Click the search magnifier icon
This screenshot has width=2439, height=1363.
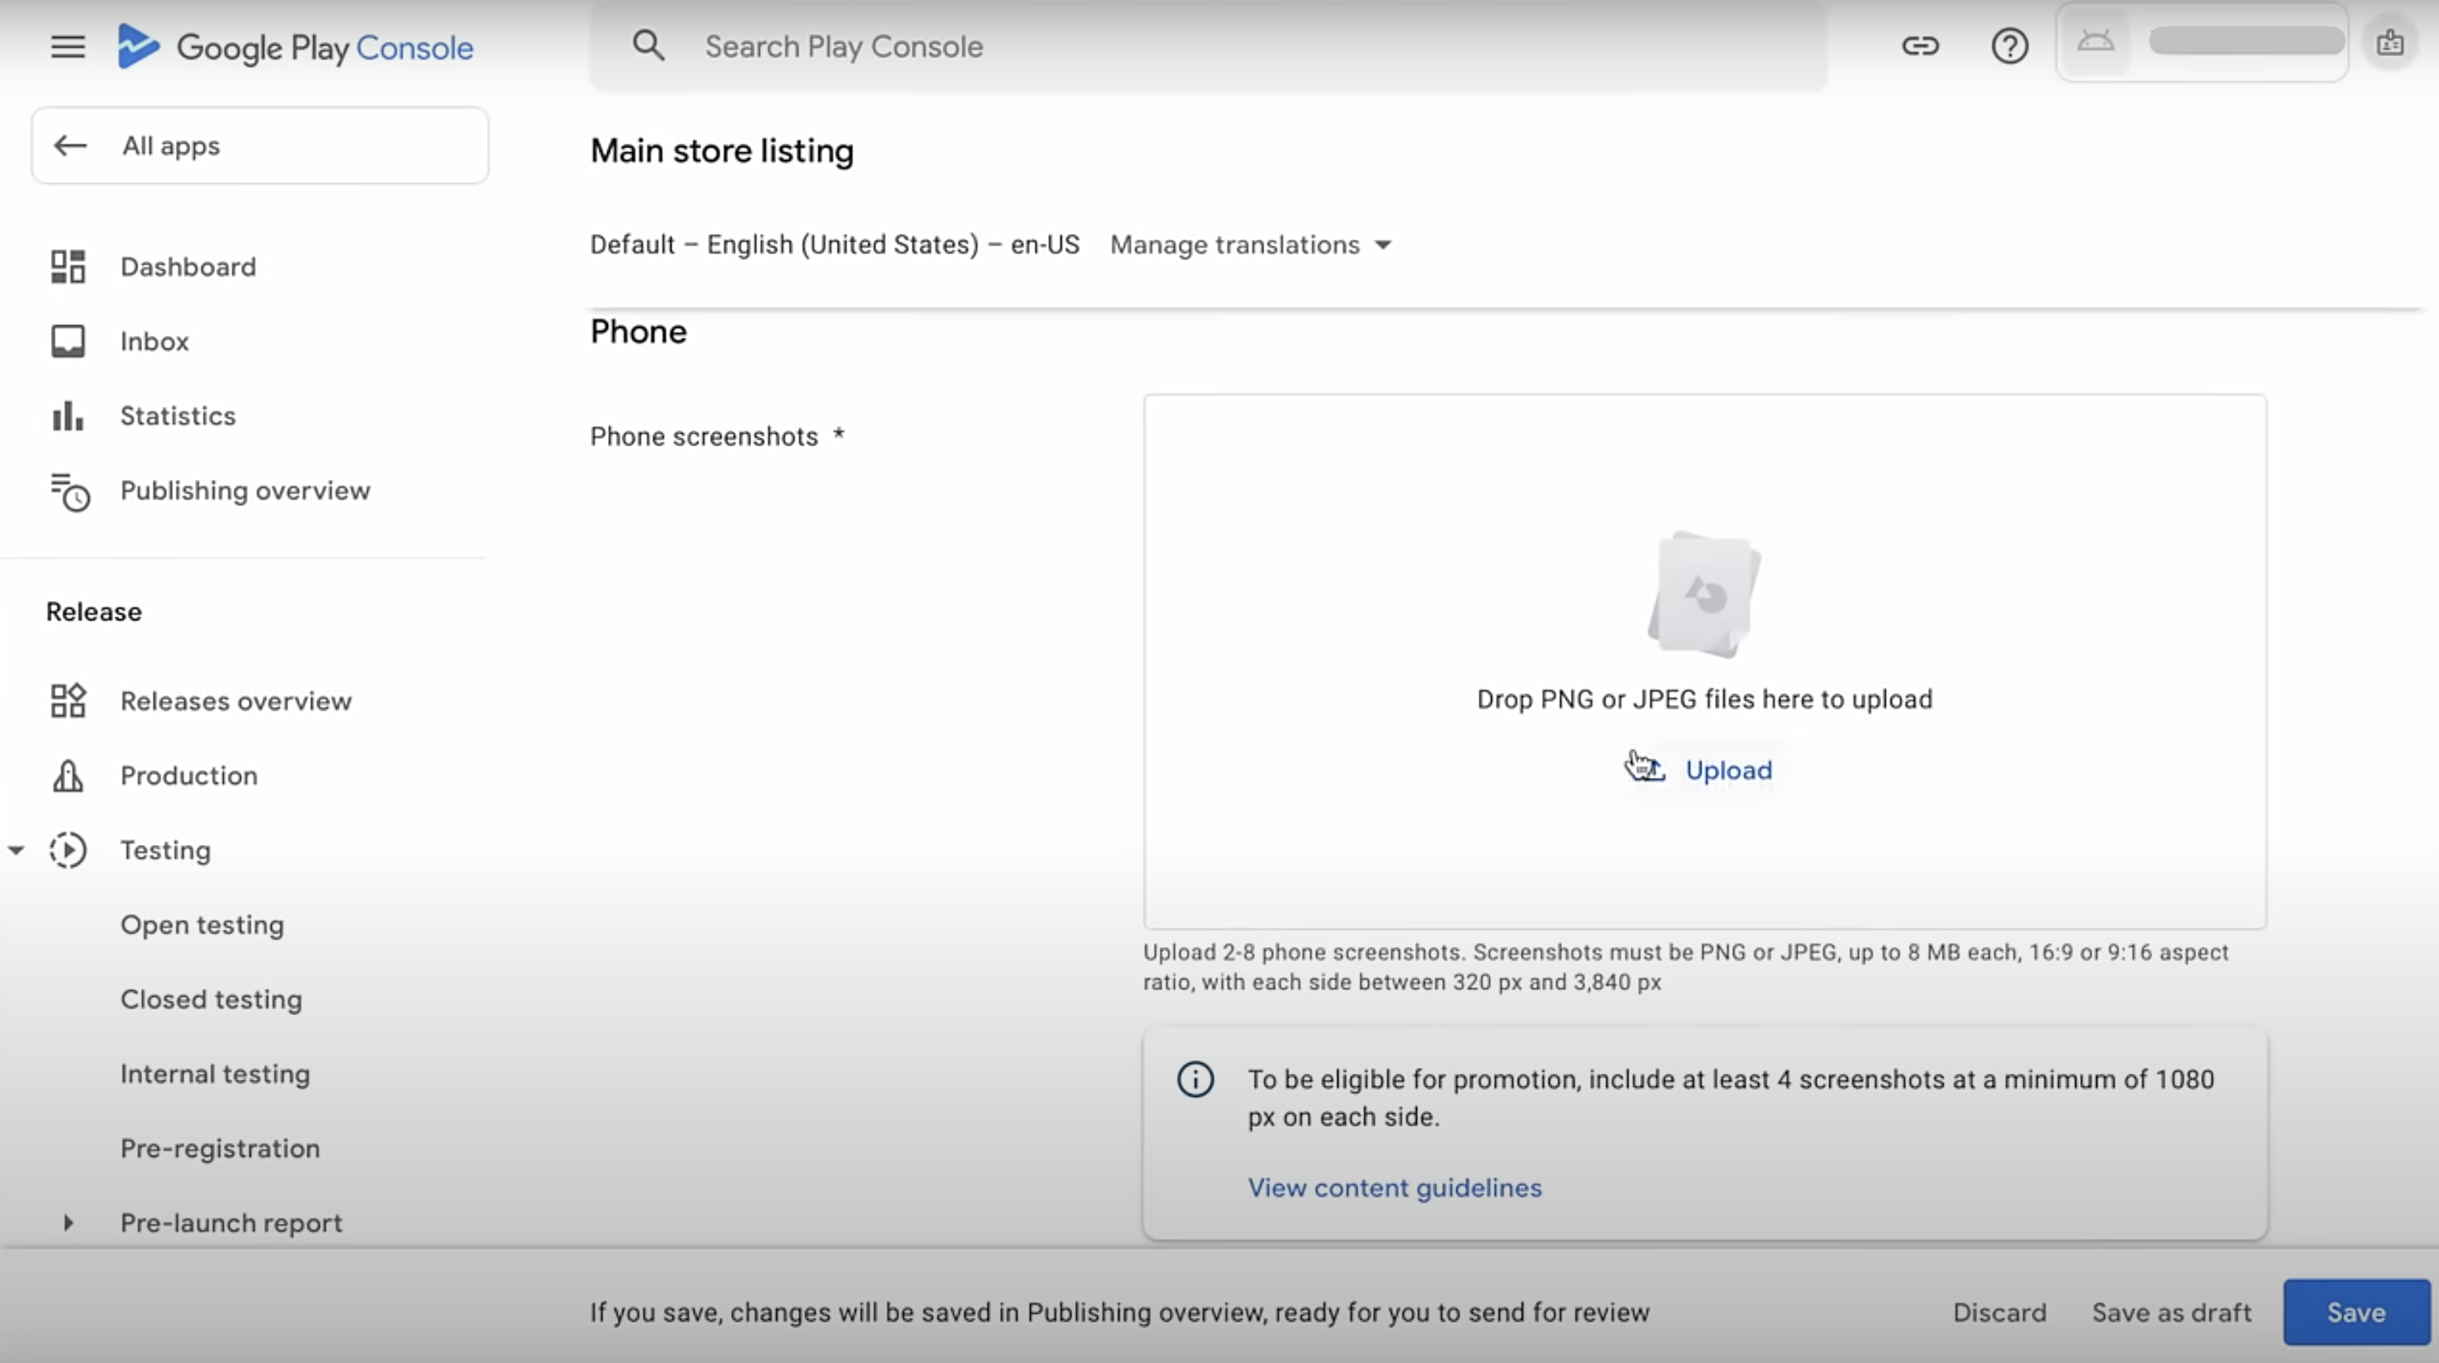[x=649, y=45]
